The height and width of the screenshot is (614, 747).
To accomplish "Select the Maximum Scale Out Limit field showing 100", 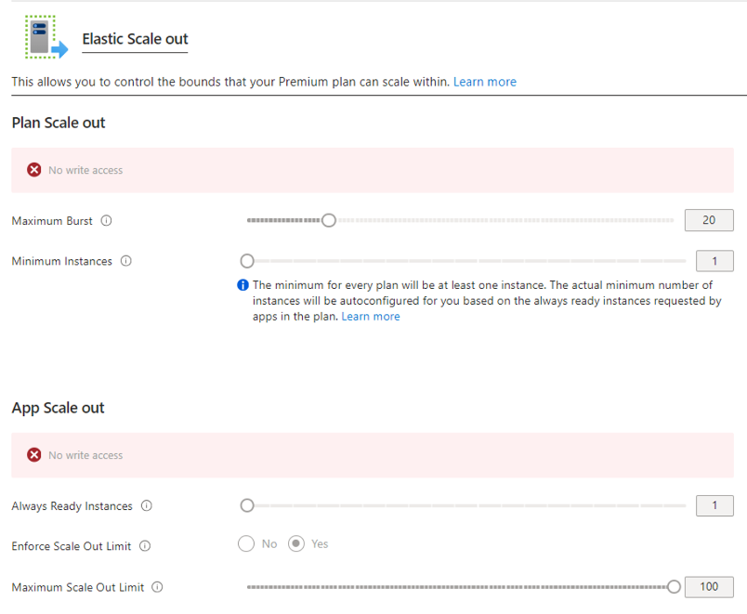I will click(x=709, y=586).
